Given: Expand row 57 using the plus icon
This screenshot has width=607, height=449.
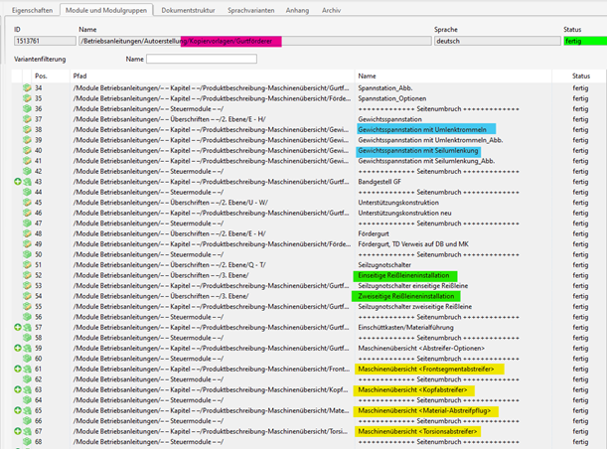Looking at the screenshot, I should pyautogui.click(x=18, y=327).
